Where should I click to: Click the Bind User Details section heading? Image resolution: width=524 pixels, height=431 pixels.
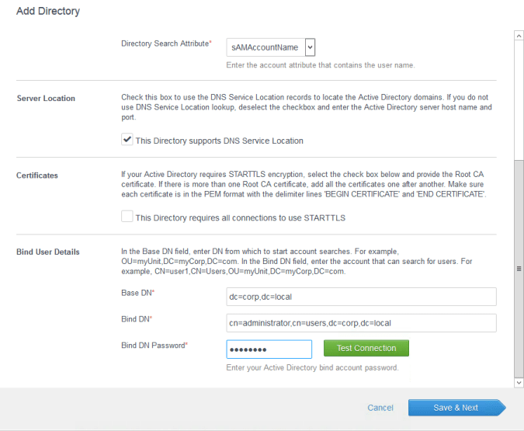48,252
